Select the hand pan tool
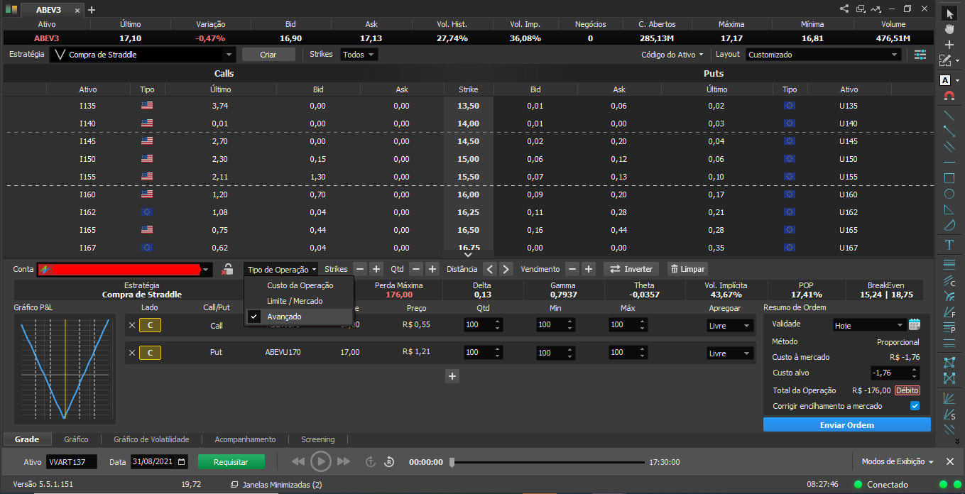The image size is (965, 494). tap(949, 28)
